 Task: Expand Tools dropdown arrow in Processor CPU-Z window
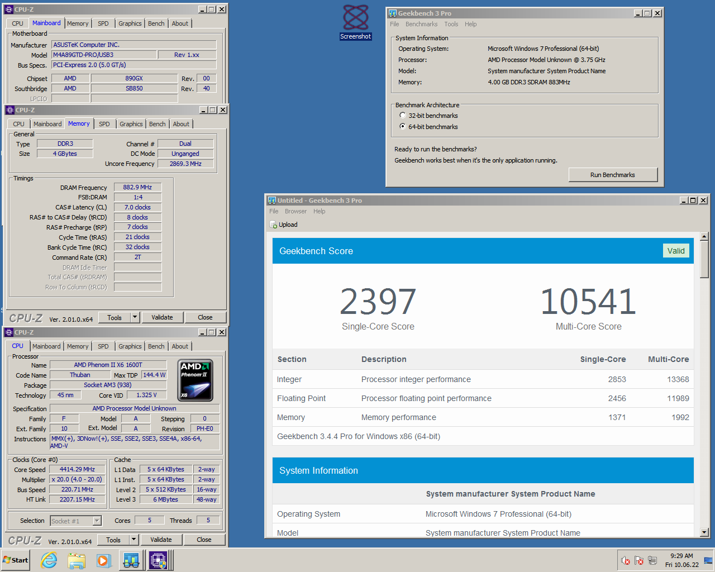point(134,540)
